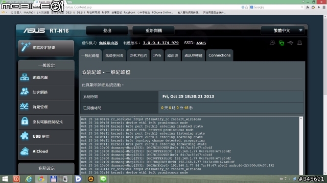
Task: Click the USB status icon
Action: click(290, 43)
